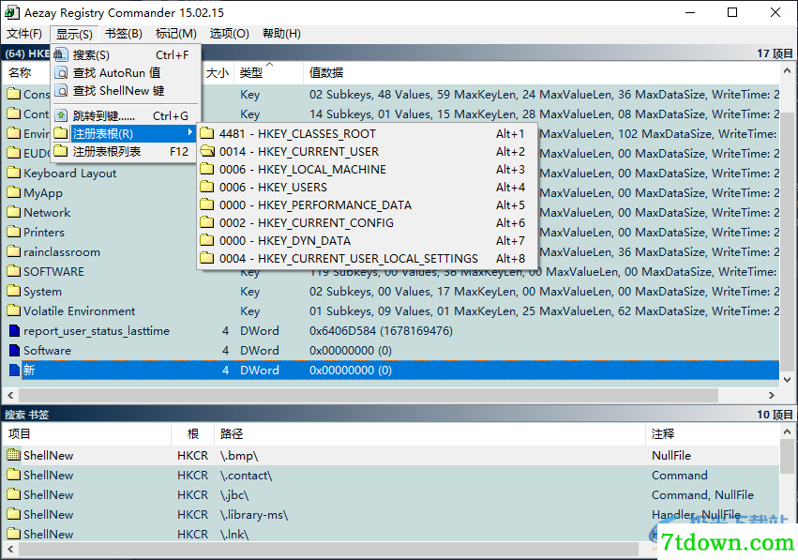Sort bookmarks by 根 column header

tap(193, 433)
